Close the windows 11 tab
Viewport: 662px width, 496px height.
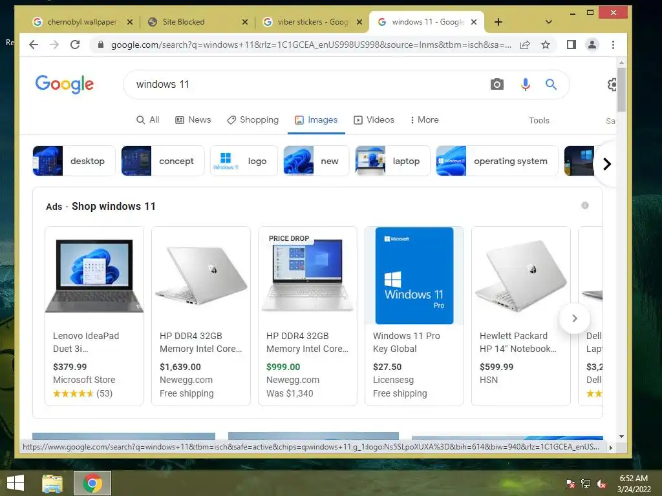474,22
